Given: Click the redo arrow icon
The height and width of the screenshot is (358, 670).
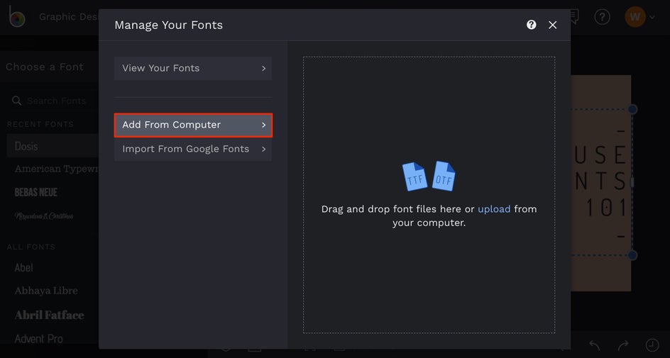Looking at the screenshot, I should click(623, 345).
